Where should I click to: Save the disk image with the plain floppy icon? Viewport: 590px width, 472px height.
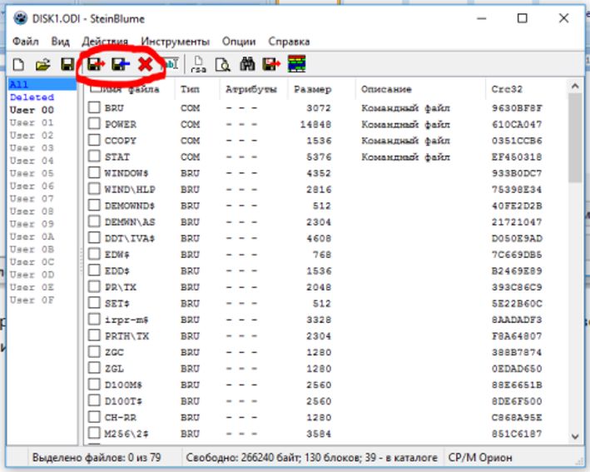(x=67, y=64)
